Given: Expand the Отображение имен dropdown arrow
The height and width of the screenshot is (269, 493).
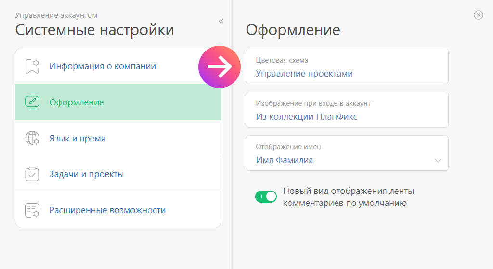Looking at the screenshot, I should pyautogui.click(x=438, y=161).
